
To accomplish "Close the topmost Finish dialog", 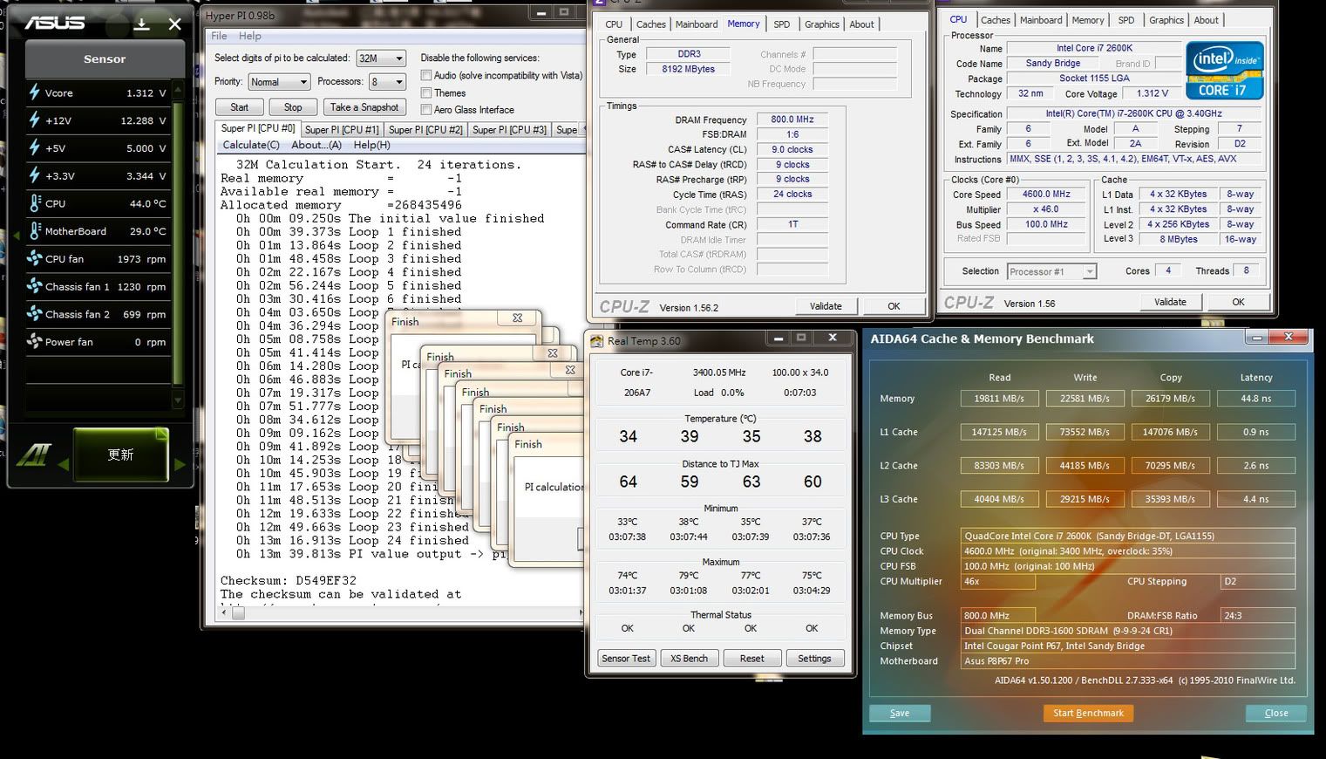I will click(517, 318).
